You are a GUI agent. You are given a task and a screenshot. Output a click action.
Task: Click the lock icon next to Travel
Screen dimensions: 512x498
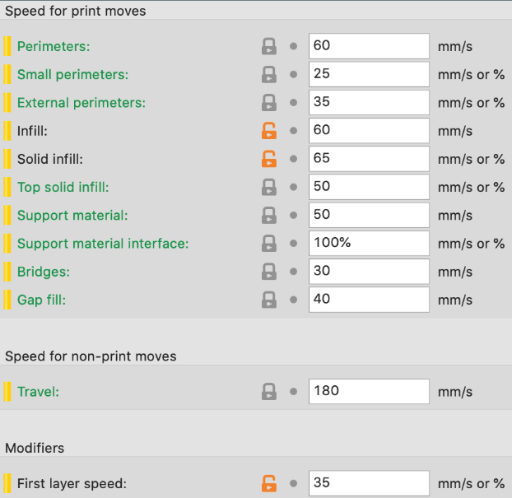(268, 391)
